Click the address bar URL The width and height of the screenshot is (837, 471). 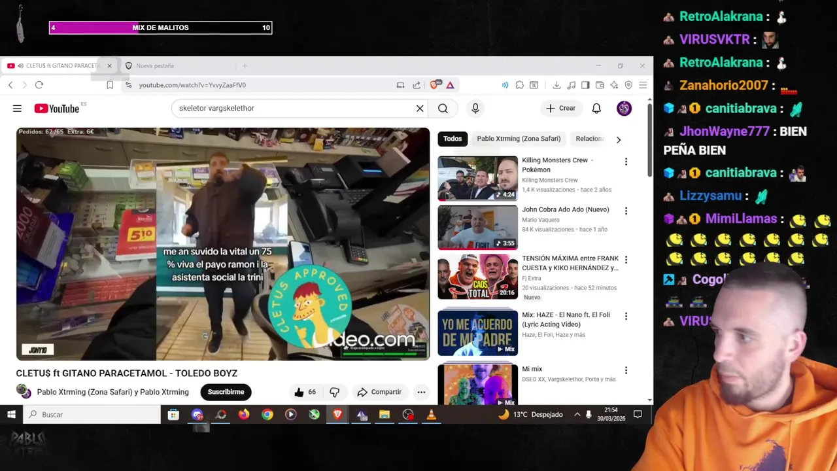pyautogui.click(x=192, y=85)
